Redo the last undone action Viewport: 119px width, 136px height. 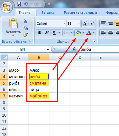click(36, 4)
